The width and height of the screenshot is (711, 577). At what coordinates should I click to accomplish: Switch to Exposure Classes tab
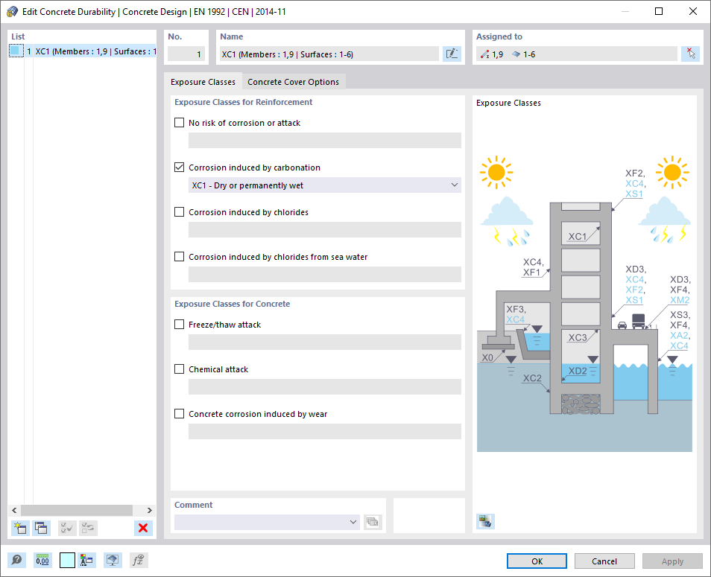[x=203, y=82]
